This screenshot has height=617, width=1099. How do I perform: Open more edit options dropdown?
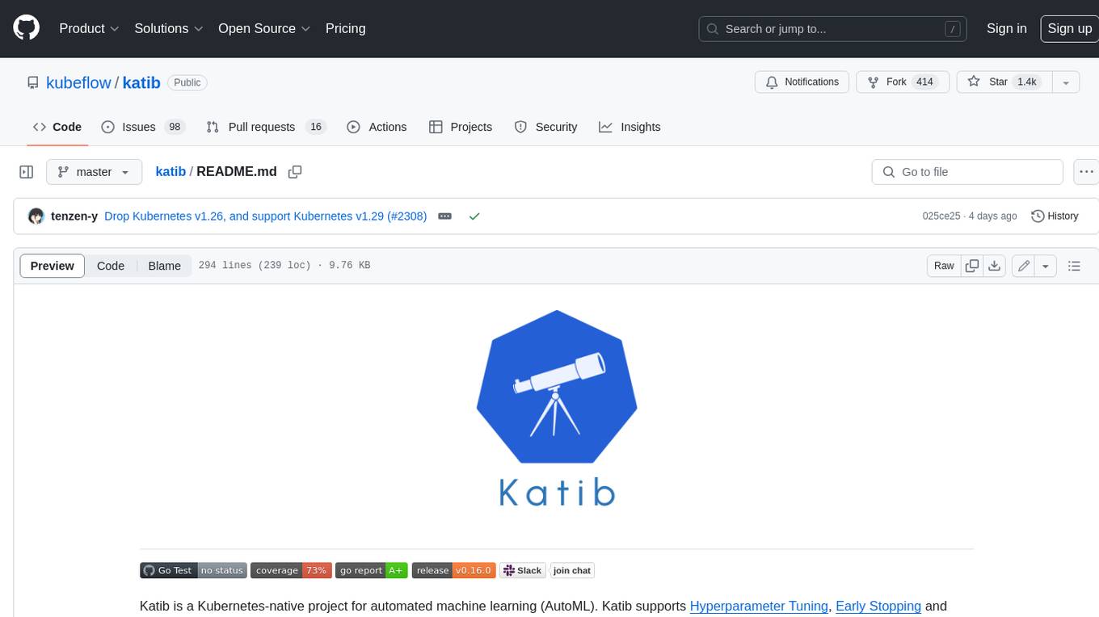(1046, 266)
